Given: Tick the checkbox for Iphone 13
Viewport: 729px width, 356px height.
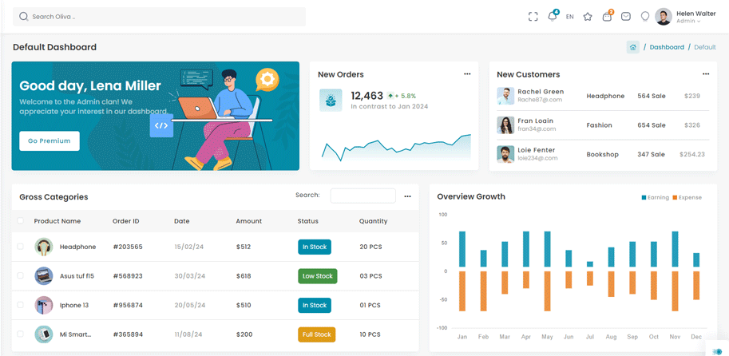Looking at the screenshot, I should click(x=21, y=305).
